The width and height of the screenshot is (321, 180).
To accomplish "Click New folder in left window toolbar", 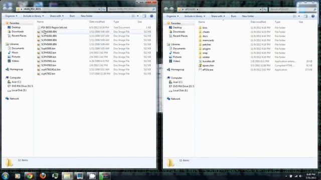I will (x=87, y=16).
